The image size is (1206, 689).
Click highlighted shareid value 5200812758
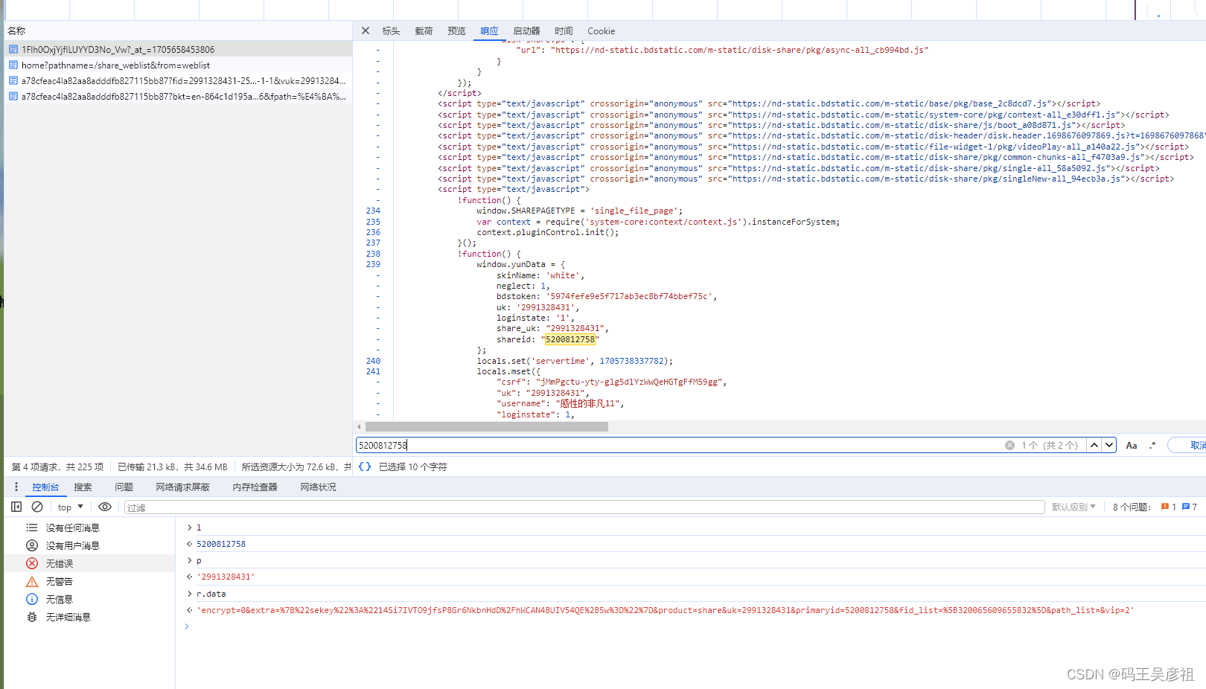570,339
